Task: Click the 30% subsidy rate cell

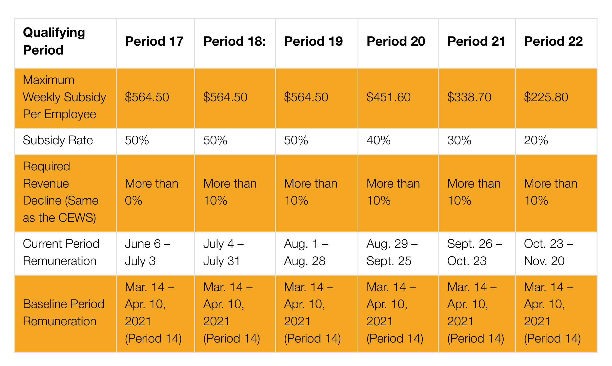Action: [x=459, y=140]
